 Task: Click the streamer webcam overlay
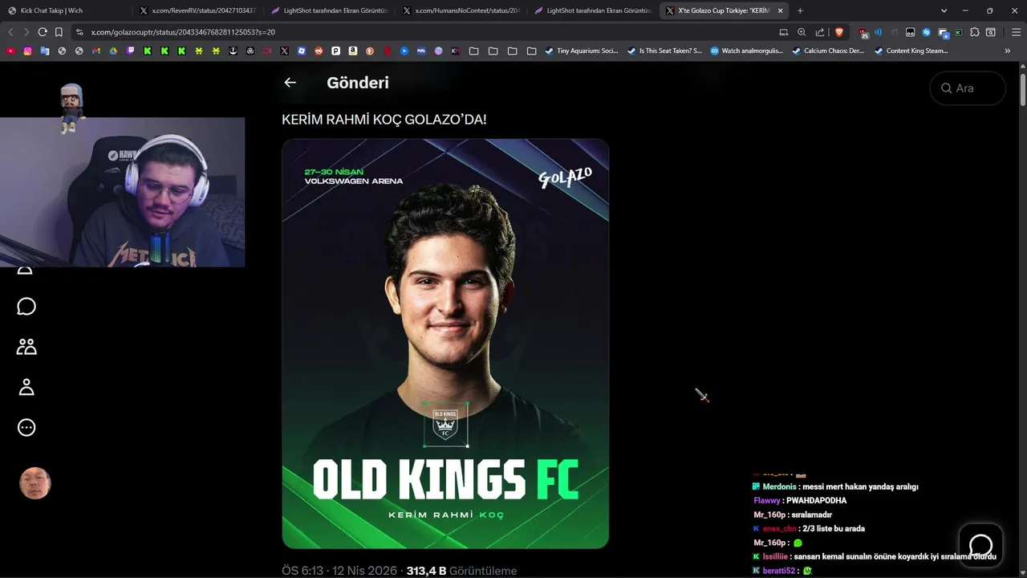tap(122, 192)
